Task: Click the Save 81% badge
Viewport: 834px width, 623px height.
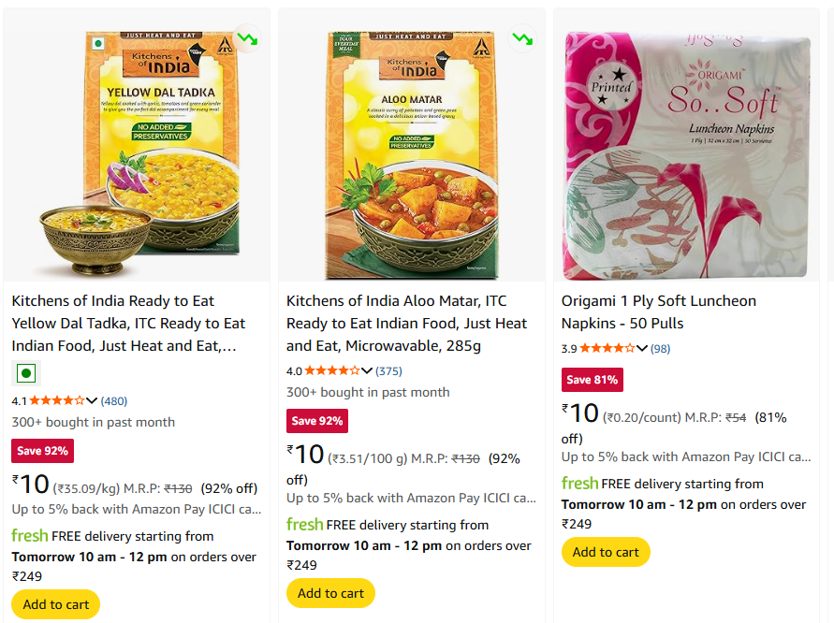Action: click(x=592, y=380)
